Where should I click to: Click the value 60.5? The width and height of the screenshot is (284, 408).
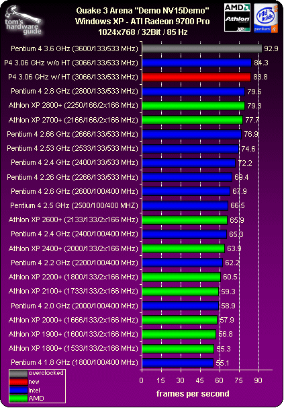point(230,277)
